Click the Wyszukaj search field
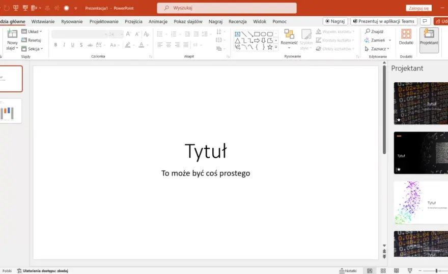 tap(227, 8)
